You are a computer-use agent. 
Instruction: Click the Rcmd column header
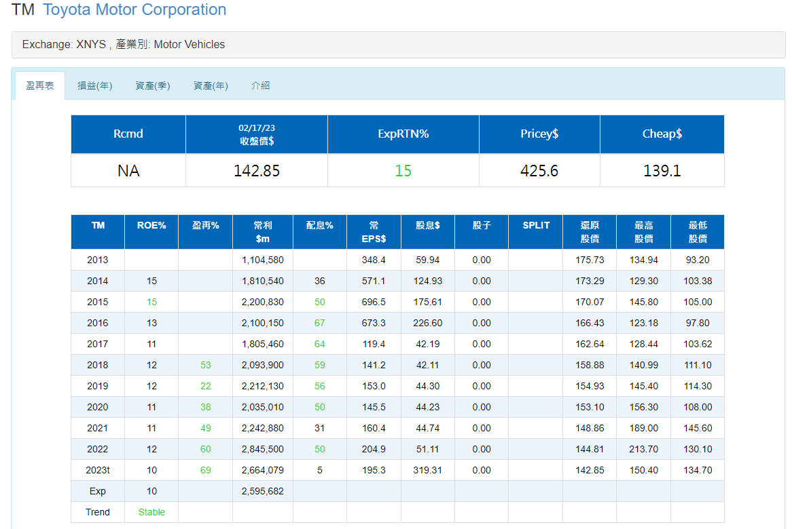point(128,134)
